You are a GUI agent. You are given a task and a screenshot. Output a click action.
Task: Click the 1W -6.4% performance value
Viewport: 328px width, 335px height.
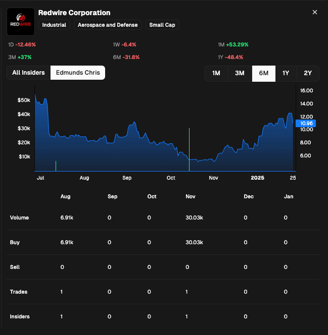[124, 45]
